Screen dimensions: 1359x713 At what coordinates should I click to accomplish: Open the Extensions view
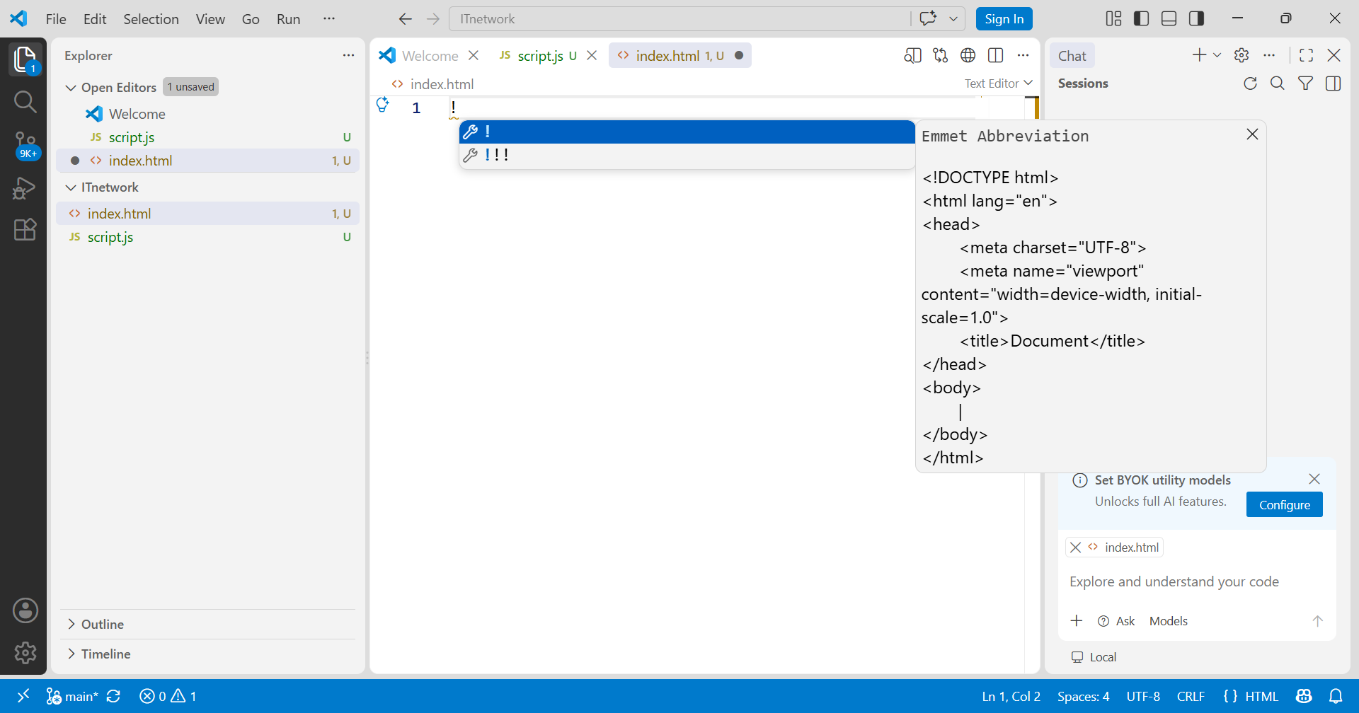(25, 229)
